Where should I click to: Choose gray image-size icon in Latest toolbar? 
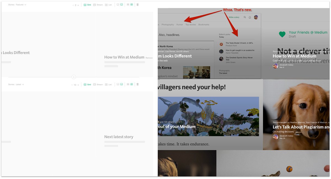pos(118,84)
